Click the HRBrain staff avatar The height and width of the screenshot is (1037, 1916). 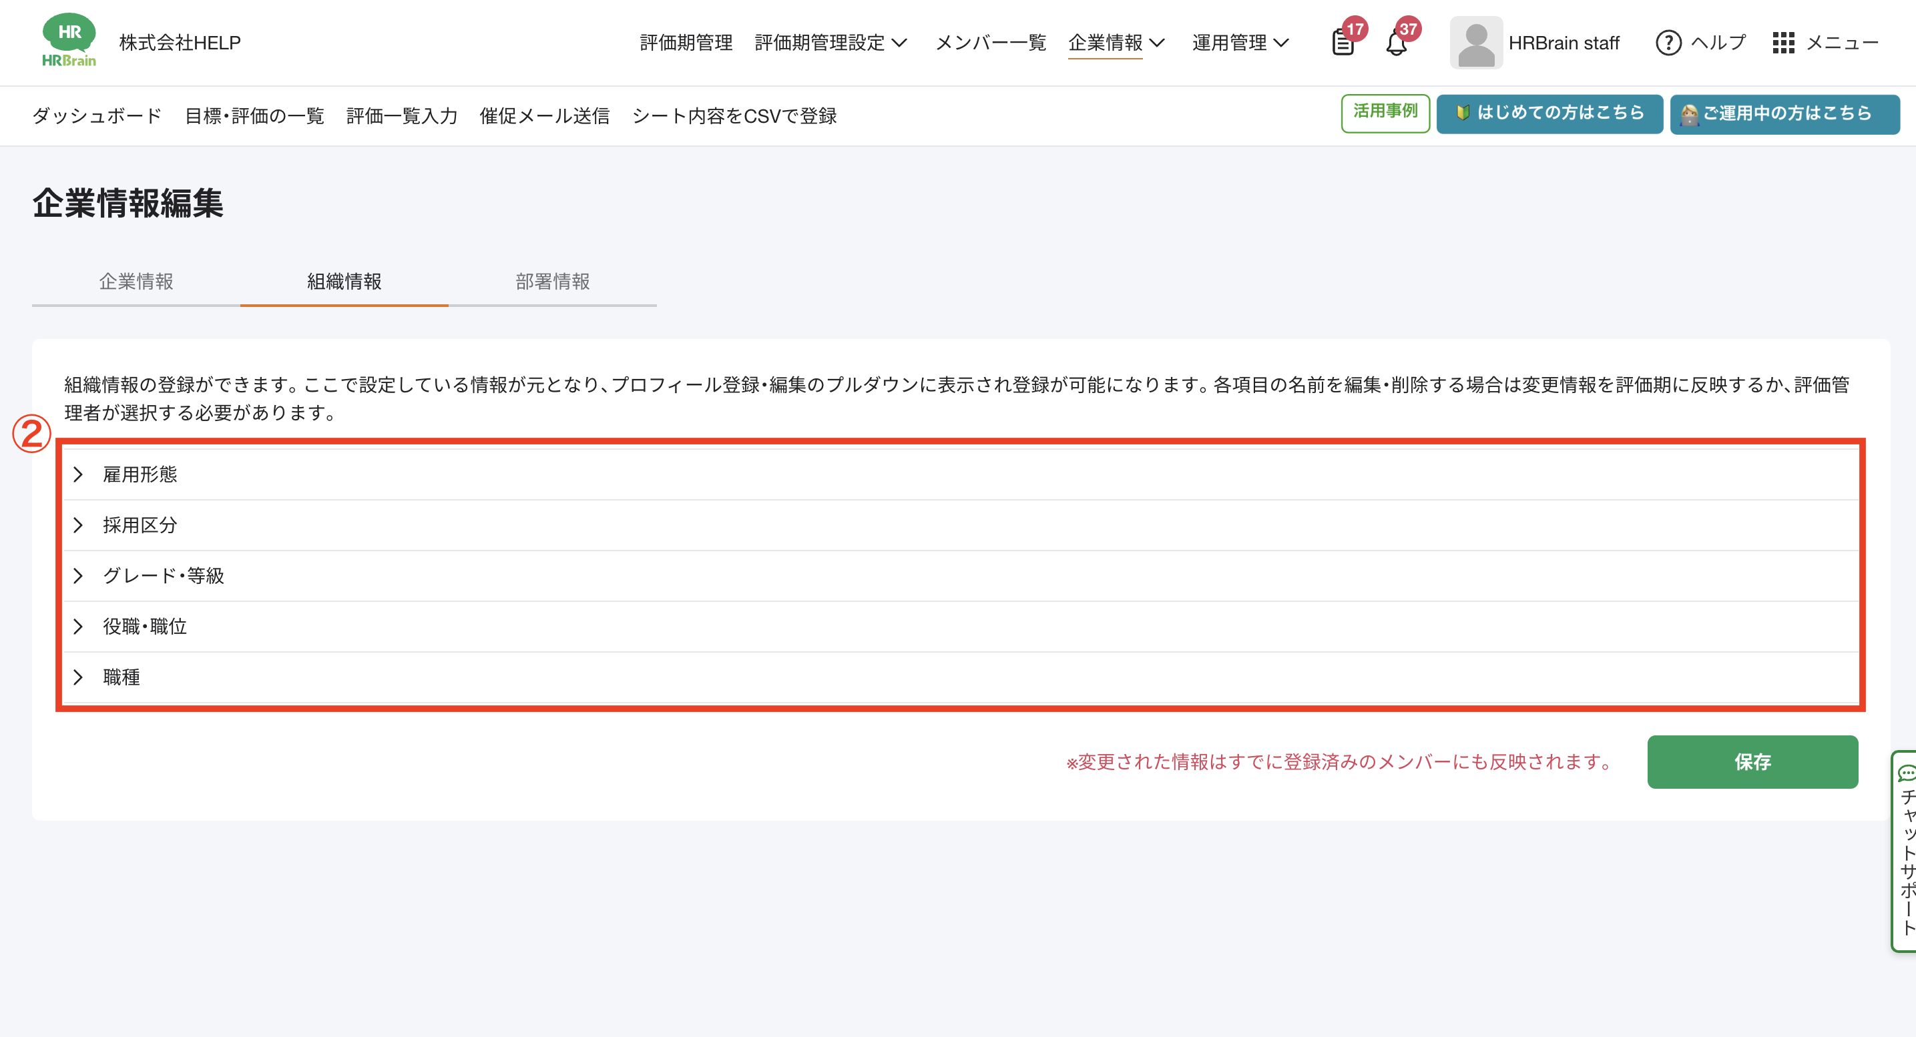1475,43
